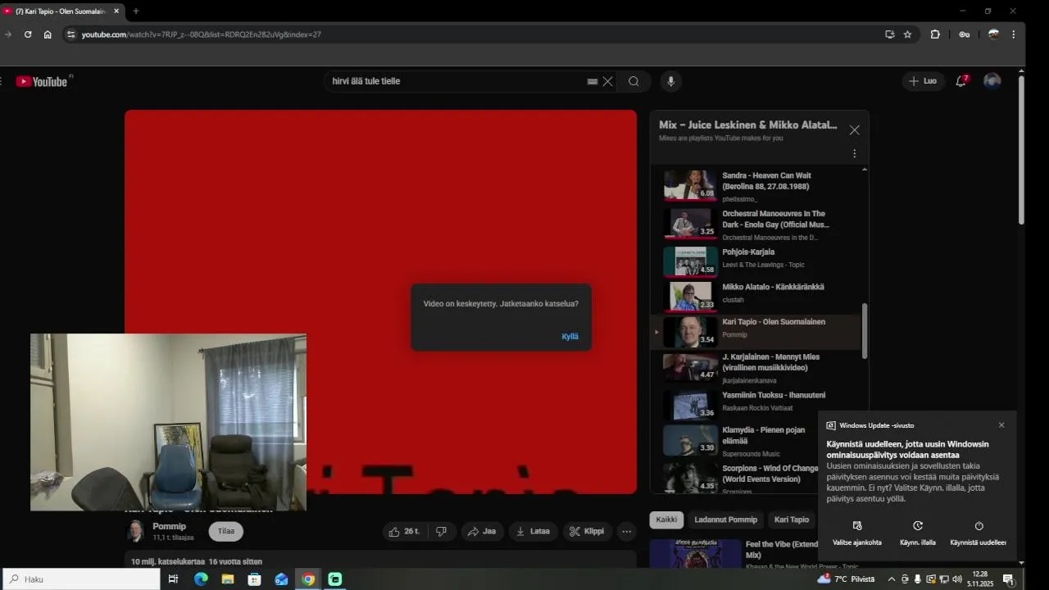Click the Haku taskbar search box
The width and height of the screenshot is (1049, 590).
coord(80,579)
